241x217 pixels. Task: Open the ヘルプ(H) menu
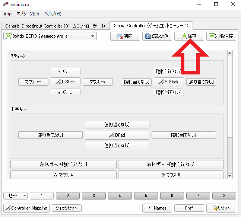53,14
